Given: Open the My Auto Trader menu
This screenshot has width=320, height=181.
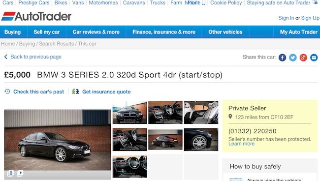Looking at the screenshot, I should 298,32.
